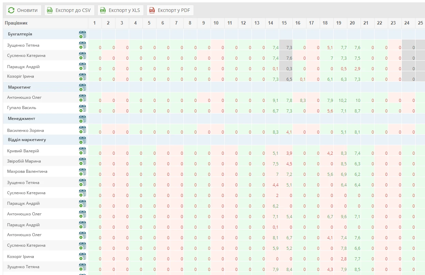Open calendar icon for Махрова Валентина

click(82, 172)
